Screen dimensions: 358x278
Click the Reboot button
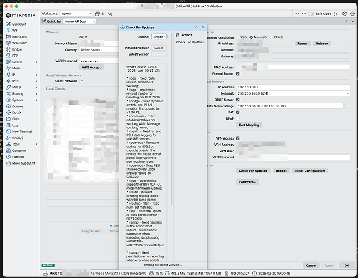281,171
